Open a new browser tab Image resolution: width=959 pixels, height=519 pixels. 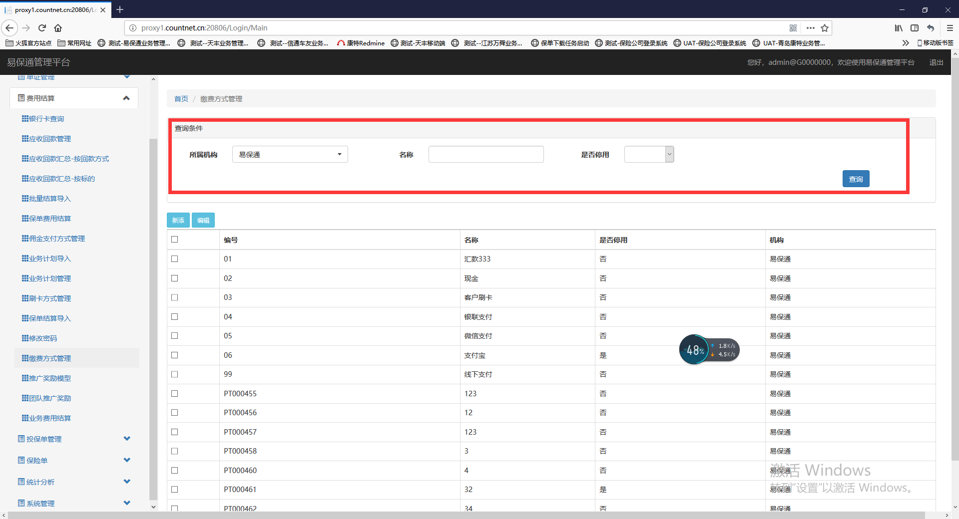point(120,9)
